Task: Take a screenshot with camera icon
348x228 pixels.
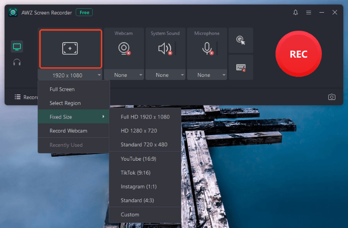Action: [x=332, y=97]
